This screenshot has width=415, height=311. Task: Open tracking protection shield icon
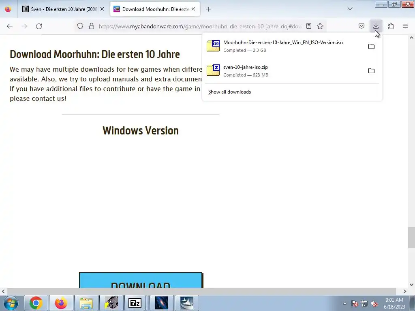80,26
